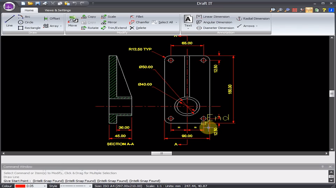This screenshot has height=188, width=336.
Task: Select the Line drawing tool
Action: (x=9, y=21)
